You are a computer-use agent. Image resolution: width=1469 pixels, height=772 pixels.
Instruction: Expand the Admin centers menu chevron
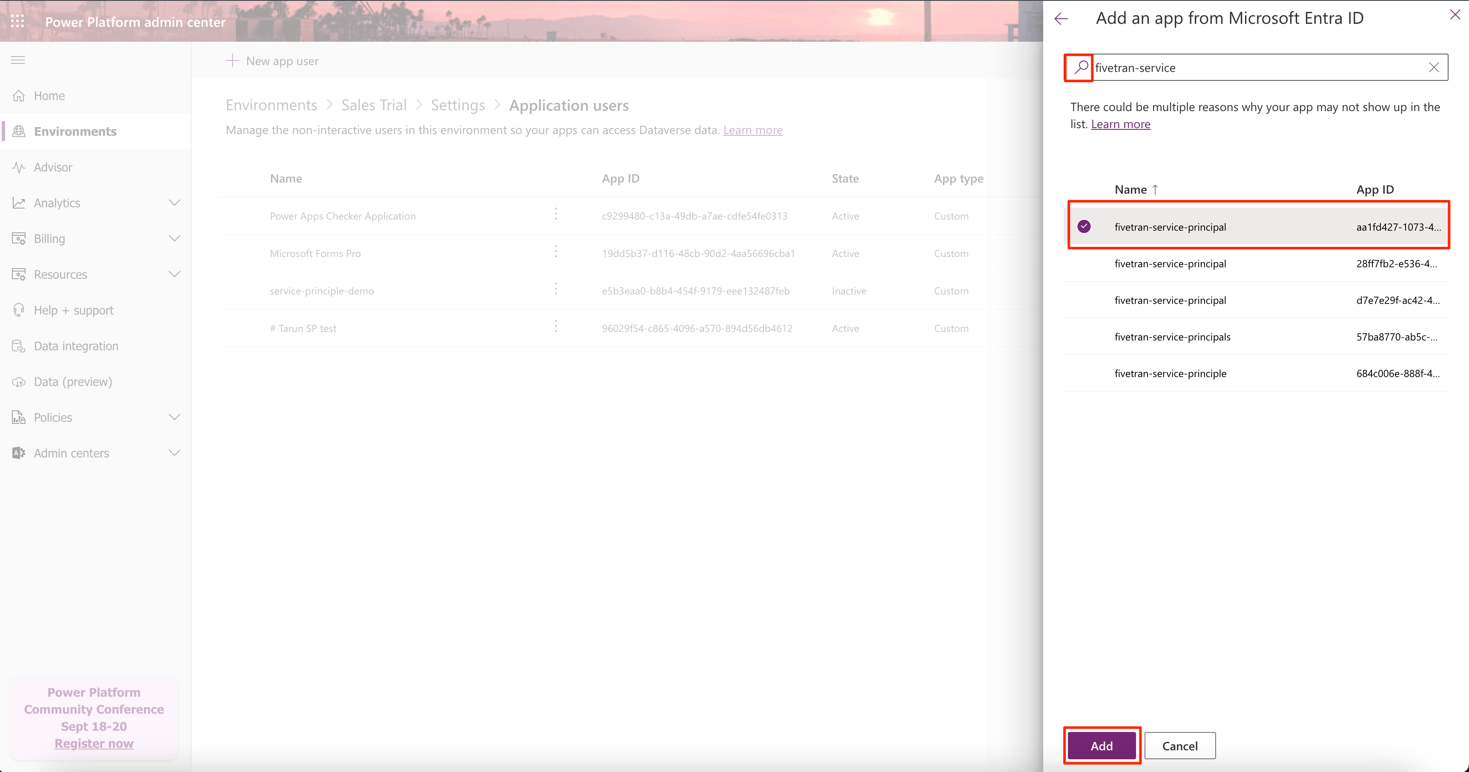click(x=175, y=453)
